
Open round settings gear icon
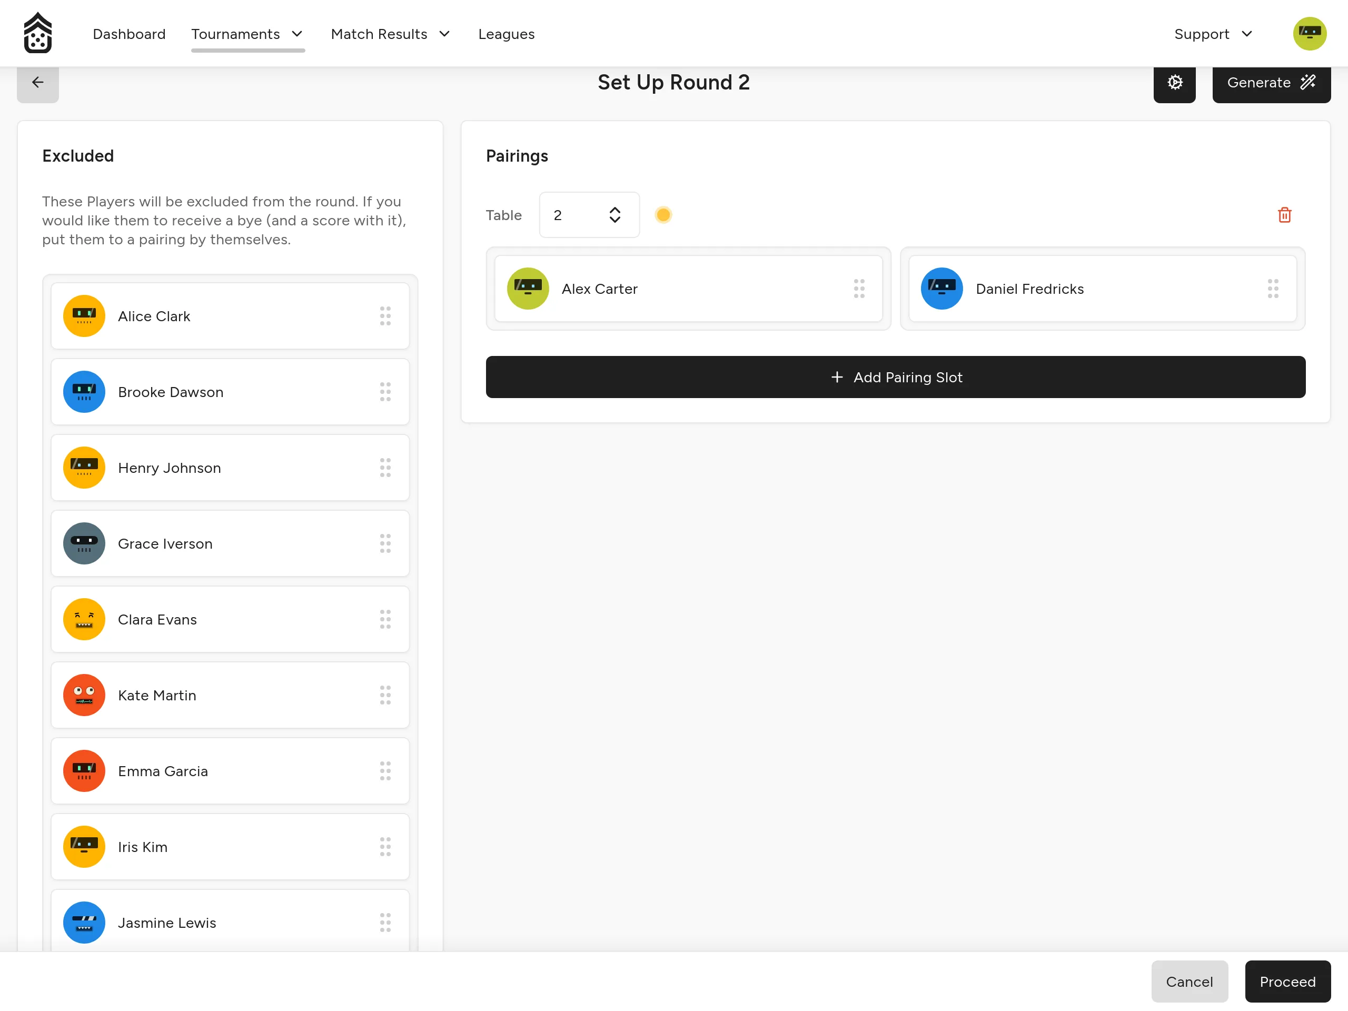coord(1174,83)
